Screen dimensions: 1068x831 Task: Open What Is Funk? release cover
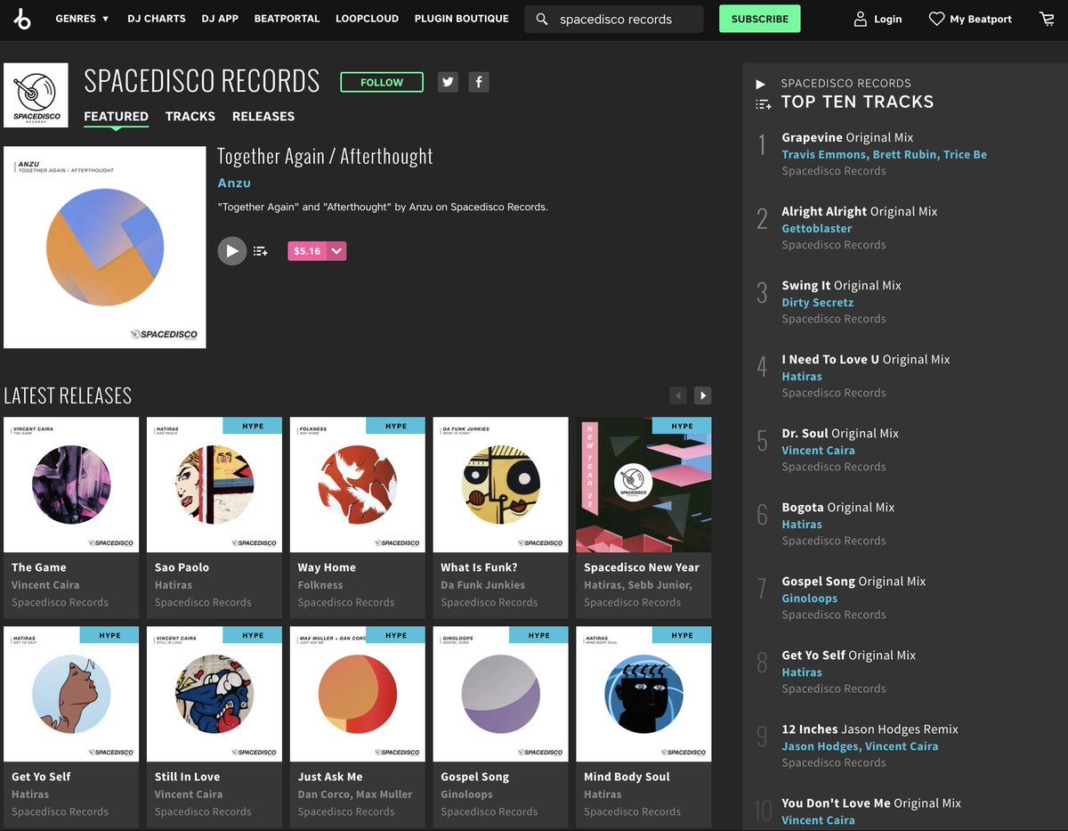pos(501,485)
